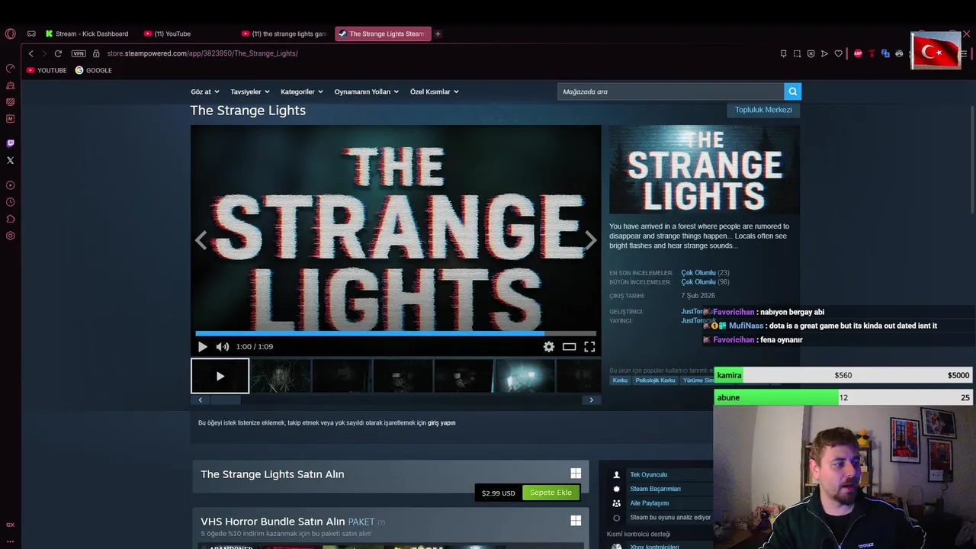Show previous media with left arrow
The image size is (976, 549).
pos(201,240)
